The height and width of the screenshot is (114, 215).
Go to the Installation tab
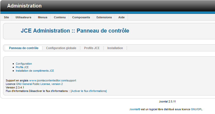115,48
